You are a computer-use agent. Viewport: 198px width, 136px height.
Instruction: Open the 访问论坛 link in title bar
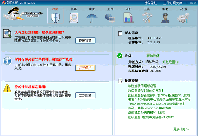(150, 3)
